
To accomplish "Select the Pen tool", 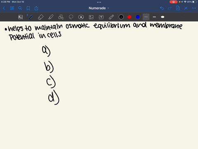I will (31, 17).
